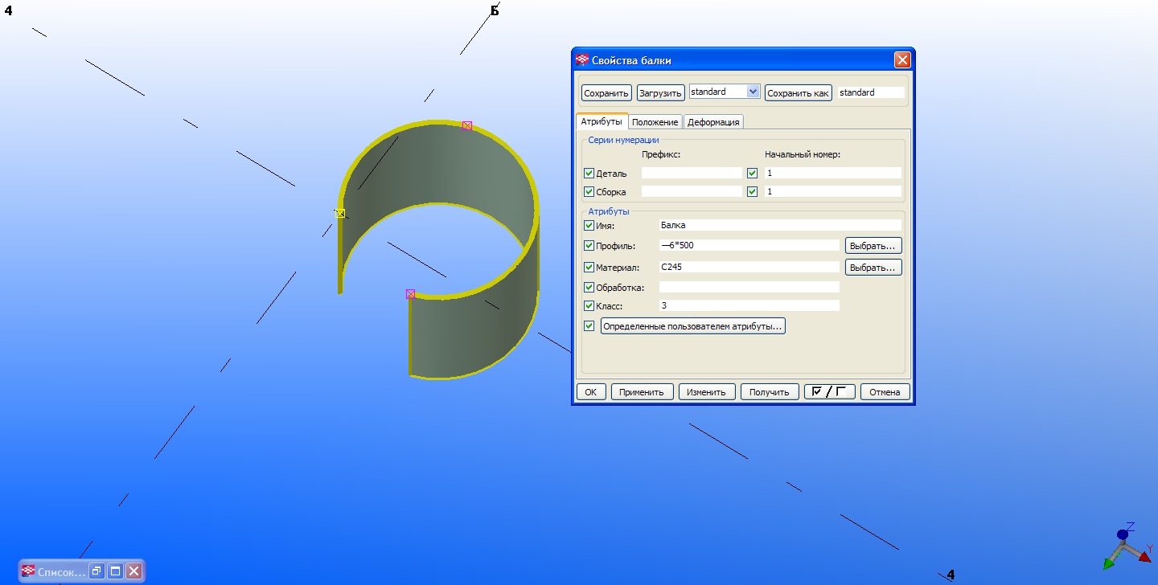This screenshot has height=585, width=1158.
Task: Restore the minimized Список window
Action: 96,571
